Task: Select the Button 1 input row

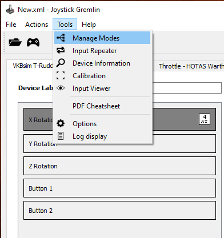Action: coord(119,188)
